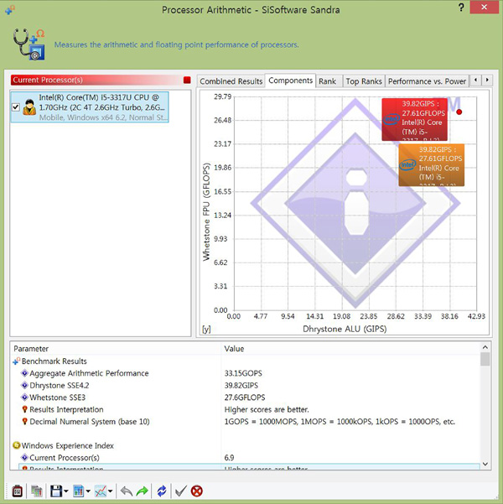Expand the line graph icon's dropdown arrow

coord(111,491)
